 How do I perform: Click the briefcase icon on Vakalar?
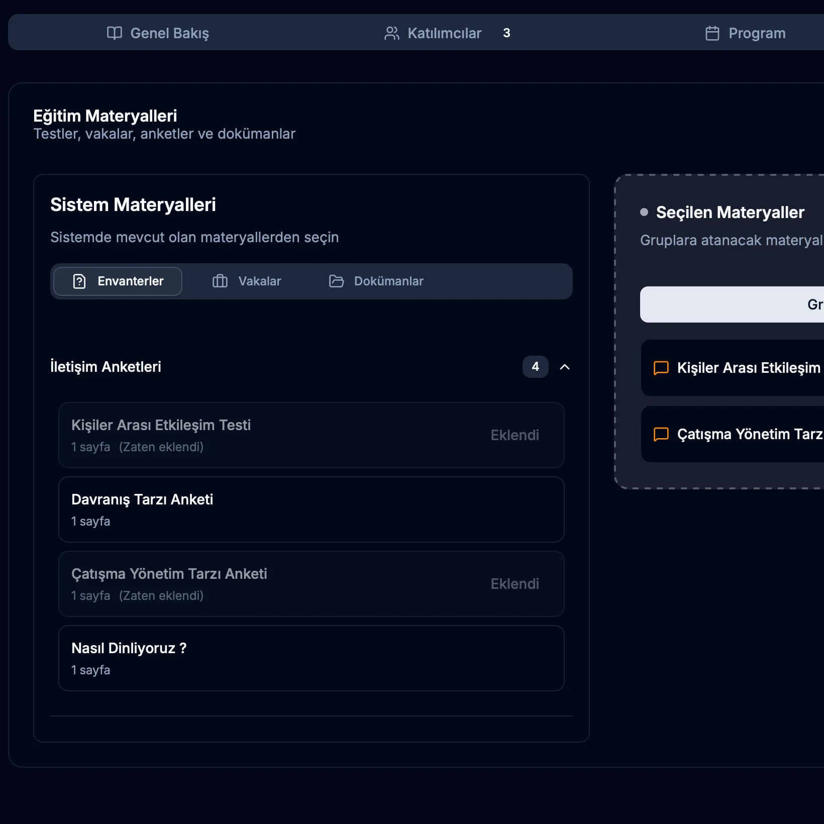[220, 281]
